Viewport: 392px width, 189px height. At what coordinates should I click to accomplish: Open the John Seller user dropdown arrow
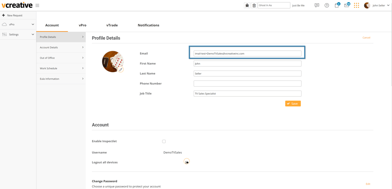tap(388, 6)
